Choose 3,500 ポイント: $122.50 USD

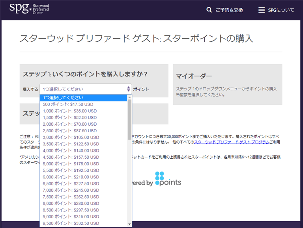[x=83, y=144]
